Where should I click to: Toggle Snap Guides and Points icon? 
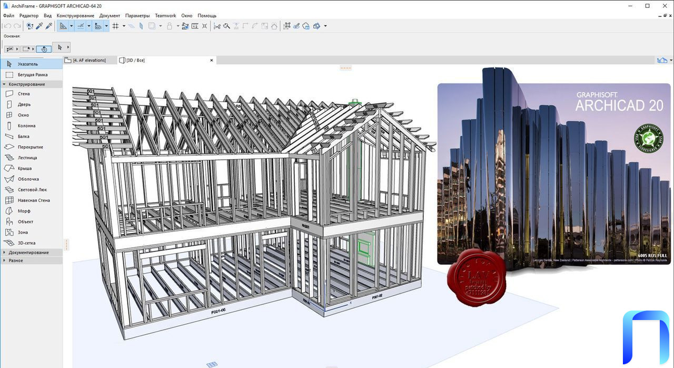[x=81, y=26]
